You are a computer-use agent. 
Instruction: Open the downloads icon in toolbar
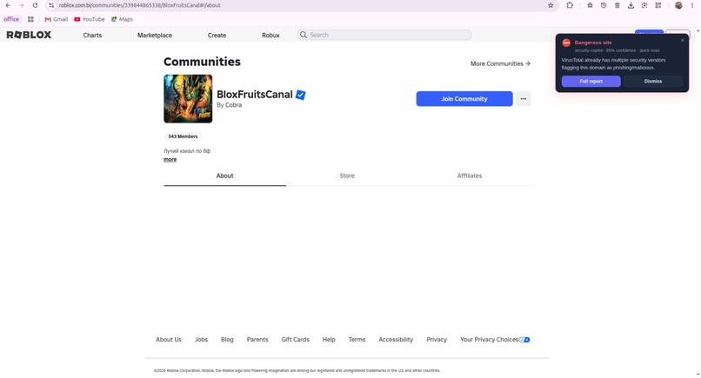631,5
